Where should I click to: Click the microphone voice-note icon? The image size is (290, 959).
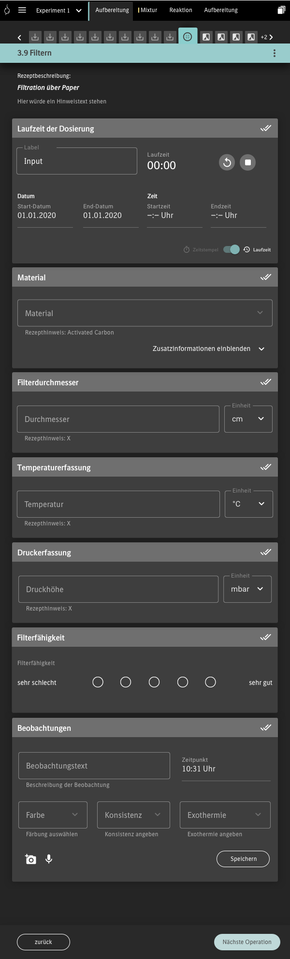tap(49, 859)
